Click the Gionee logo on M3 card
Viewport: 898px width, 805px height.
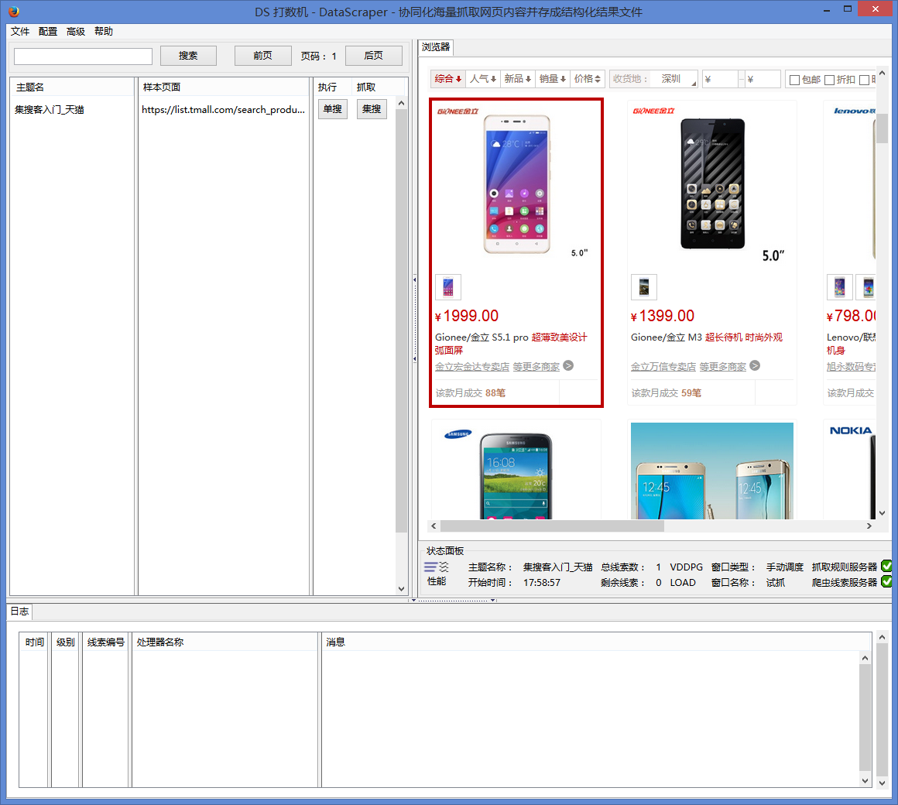point(653,111)
